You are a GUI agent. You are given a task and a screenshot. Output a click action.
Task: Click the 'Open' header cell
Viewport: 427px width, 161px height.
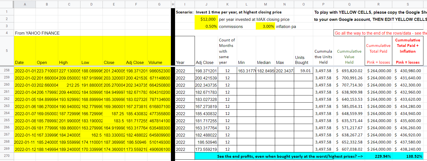pyautogui.click(x=47, y=51)
